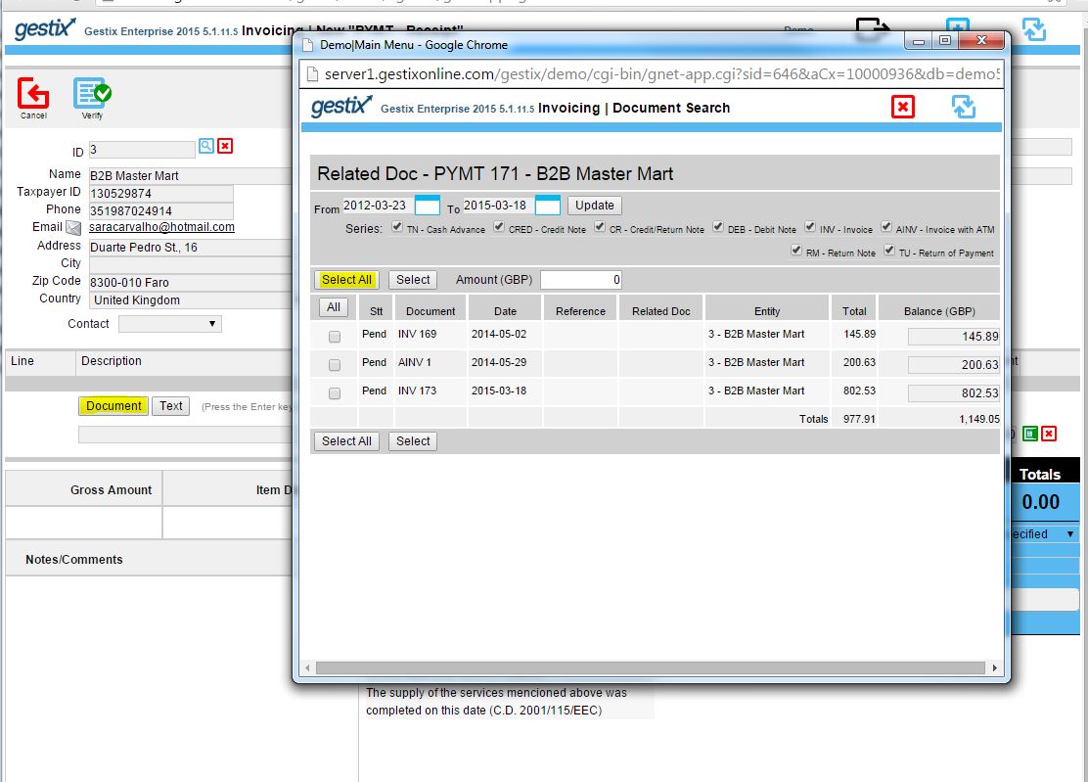Click the Balance field for AINV 1
Viewport: 1088px width, 782px height.
[x=953, y=365]
